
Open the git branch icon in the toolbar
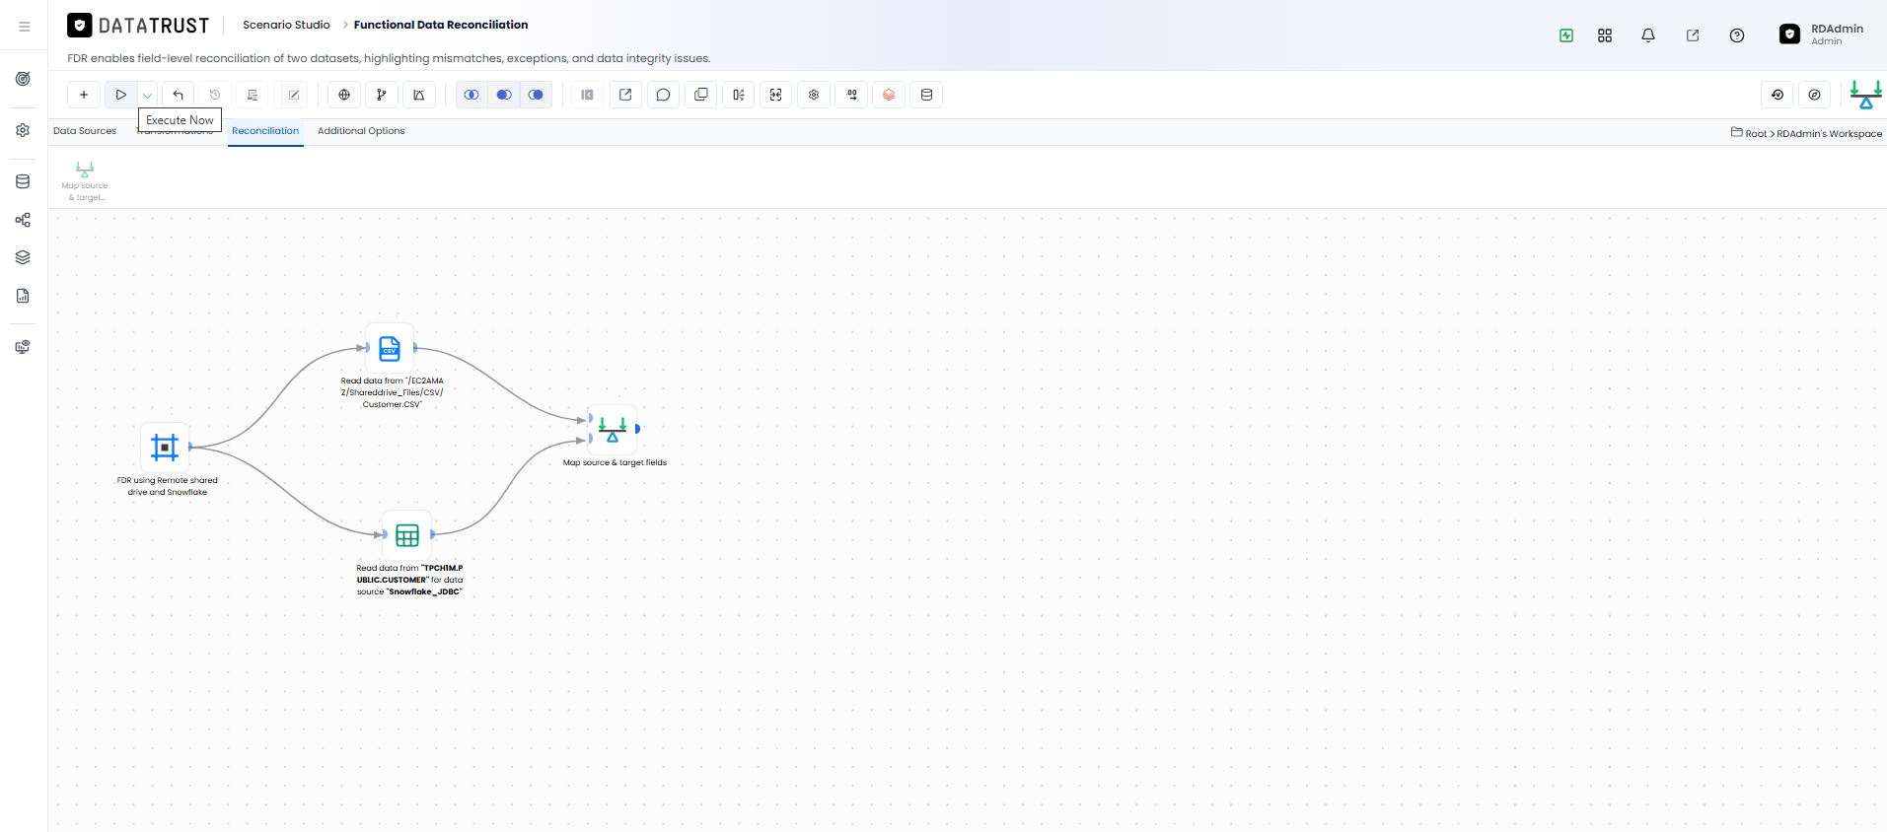382,95
